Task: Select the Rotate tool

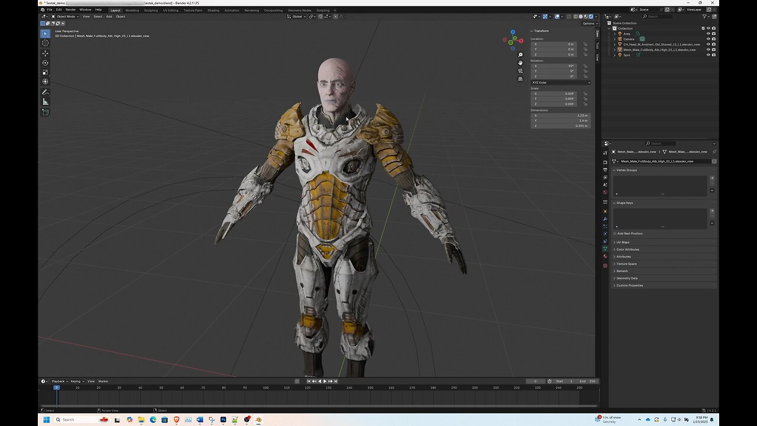Action: pyautogui.click(x=45, y=63)
